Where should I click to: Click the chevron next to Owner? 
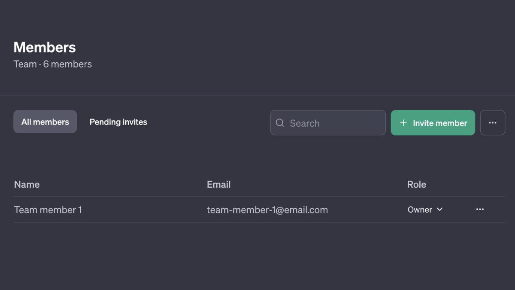[439, 209]
